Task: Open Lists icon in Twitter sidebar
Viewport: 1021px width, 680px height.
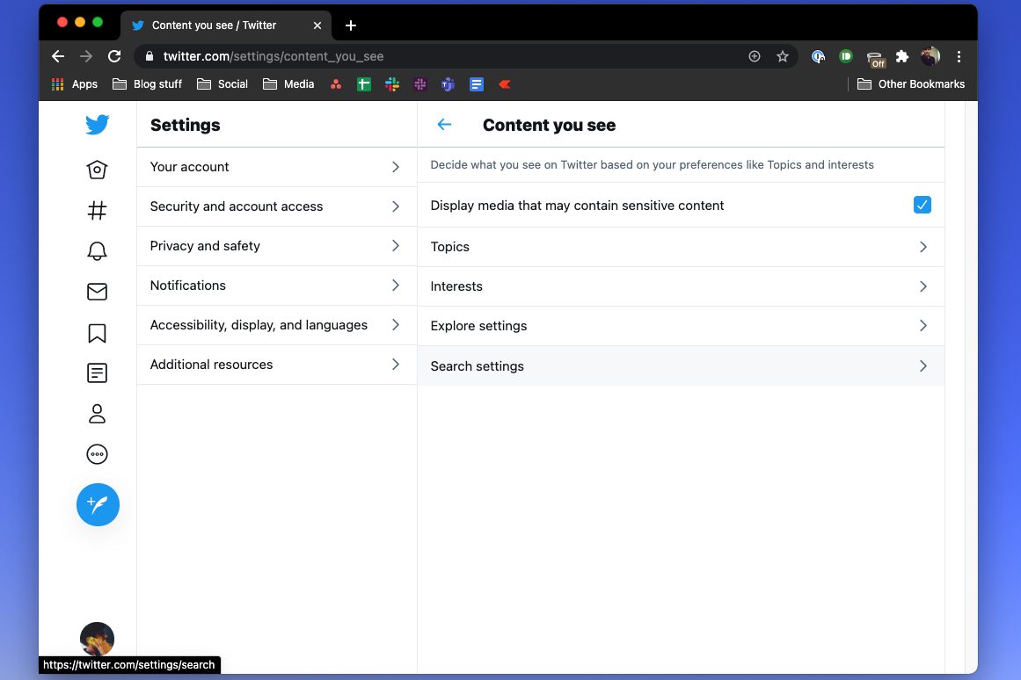Action: (x=97, y=373)
